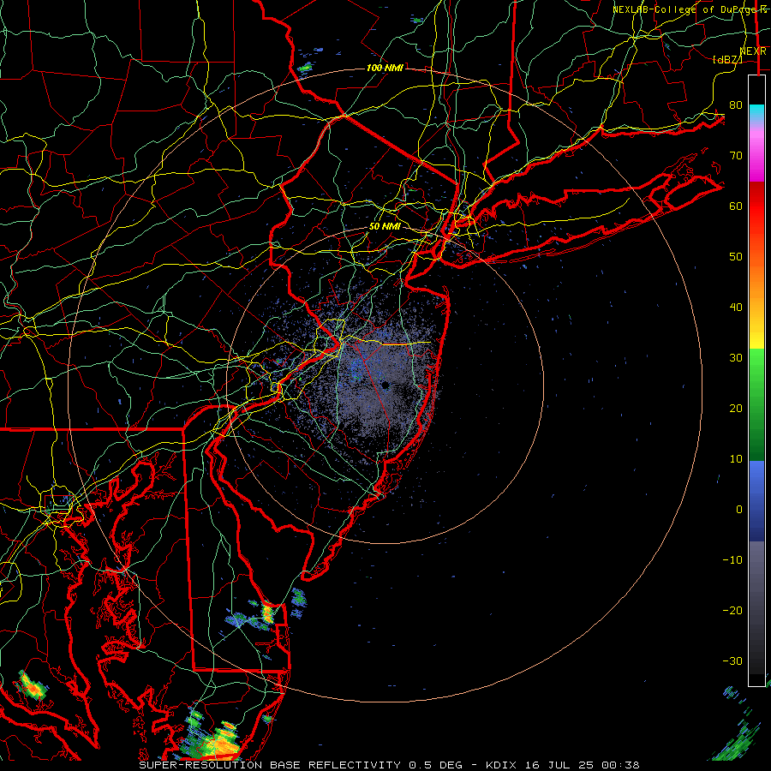Click the "80" value on the dBZ scale

point(736,105)
